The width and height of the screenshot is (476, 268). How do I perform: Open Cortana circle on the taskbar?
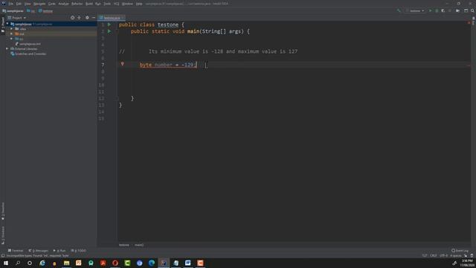pos(30,263)
